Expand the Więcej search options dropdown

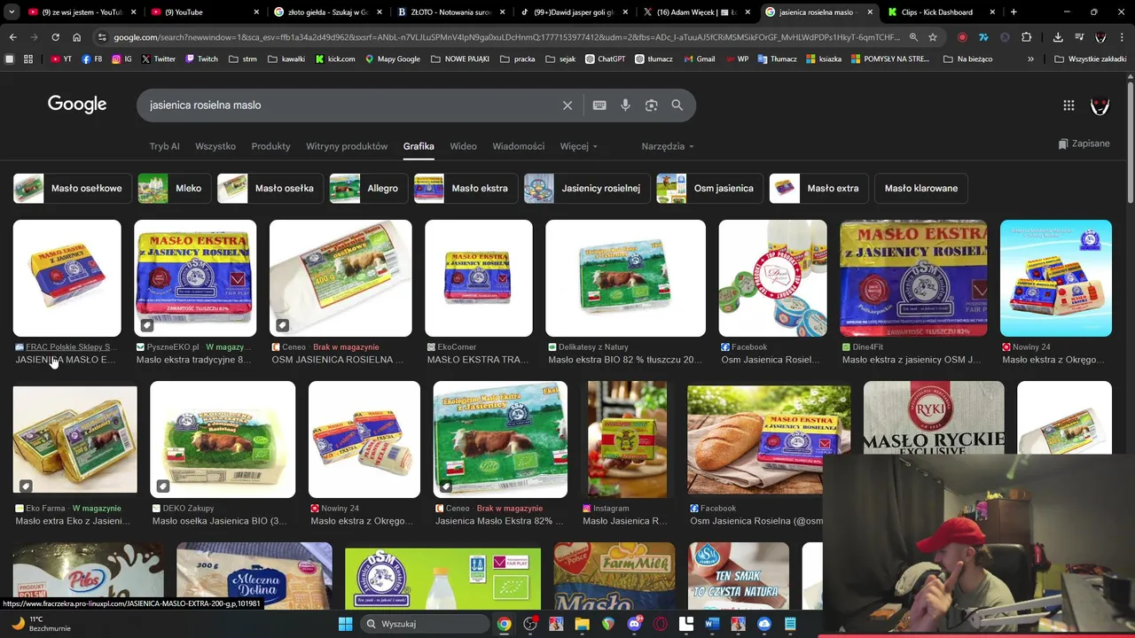pos(578,146)
